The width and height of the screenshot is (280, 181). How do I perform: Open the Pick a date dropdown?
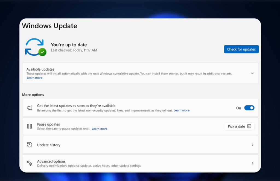(x=240, y=126)
